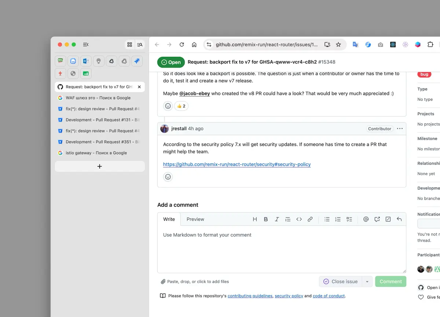Screen dimensions: 440x317
Task: Apply italic formatting to comment
Action: pos(277,219)
